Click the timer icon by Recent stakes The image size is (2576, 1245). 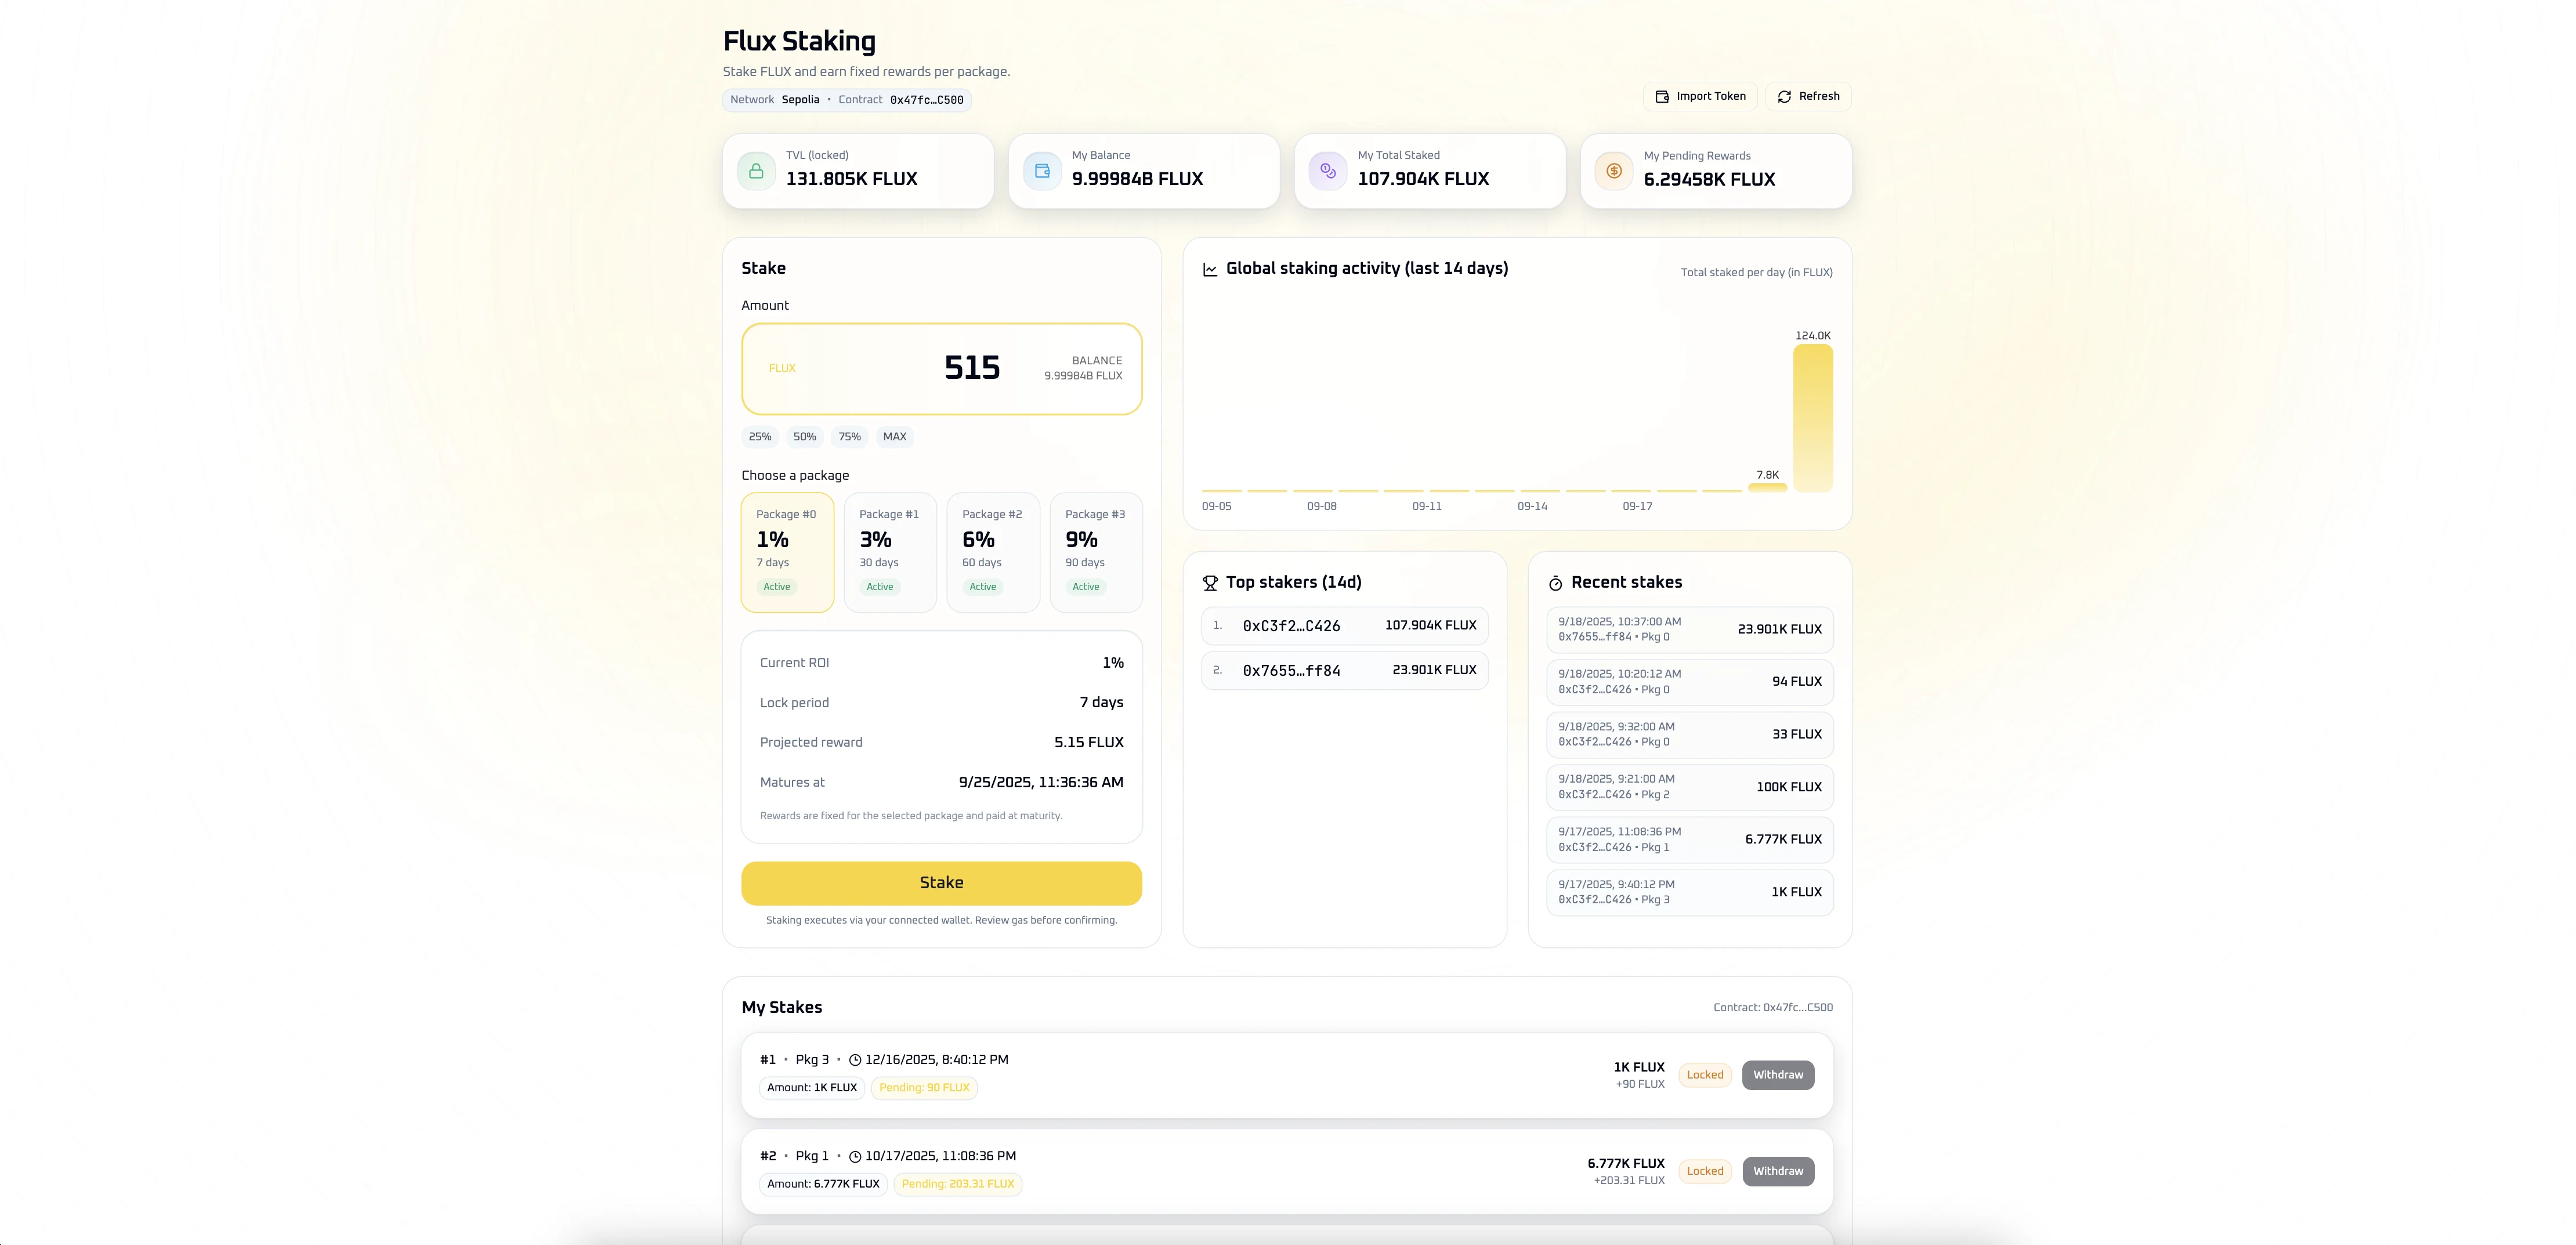click(x=1555, y=583)
